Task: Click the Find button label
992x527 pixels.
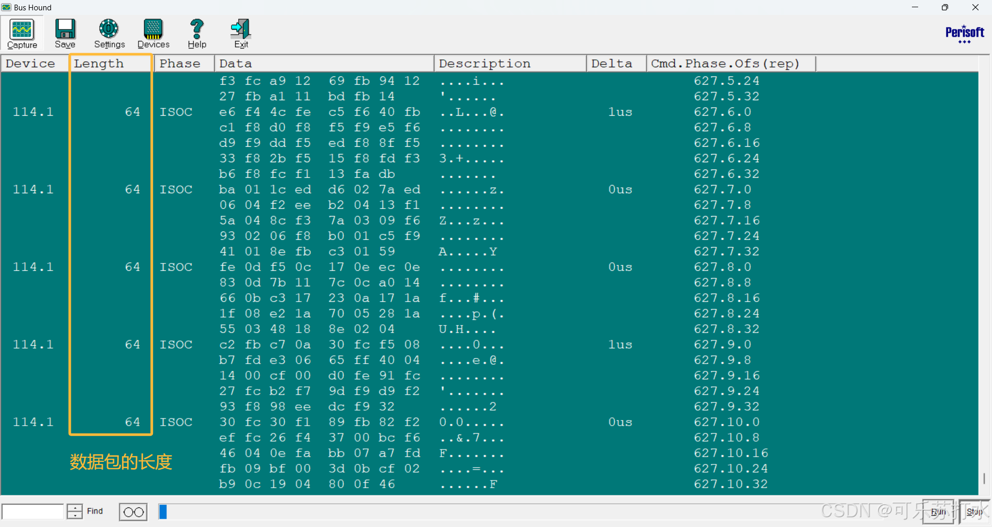Action: click(x=95, y=511)
